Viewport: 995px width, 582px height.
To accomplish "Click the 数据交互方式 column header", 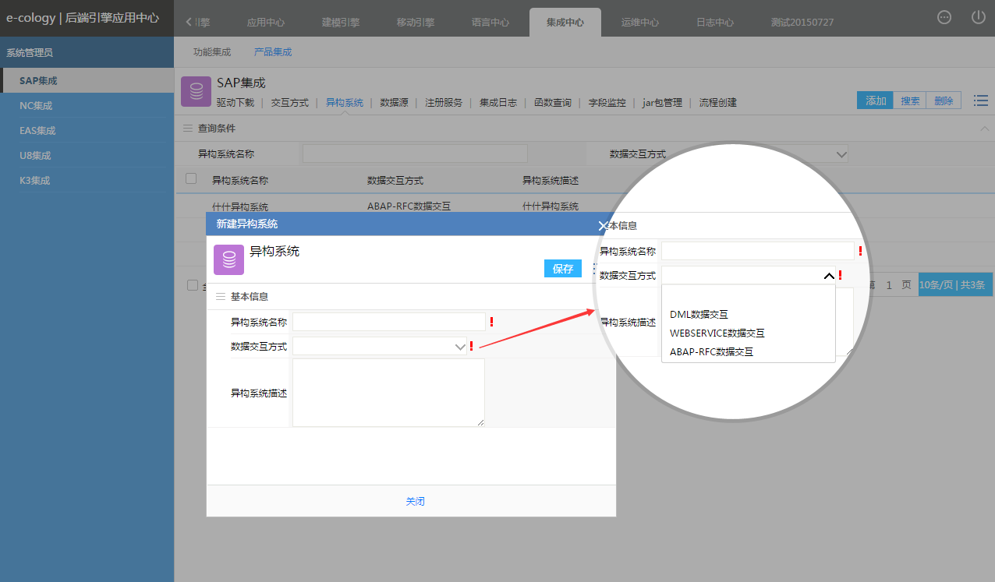I will (x=395, y=180).
